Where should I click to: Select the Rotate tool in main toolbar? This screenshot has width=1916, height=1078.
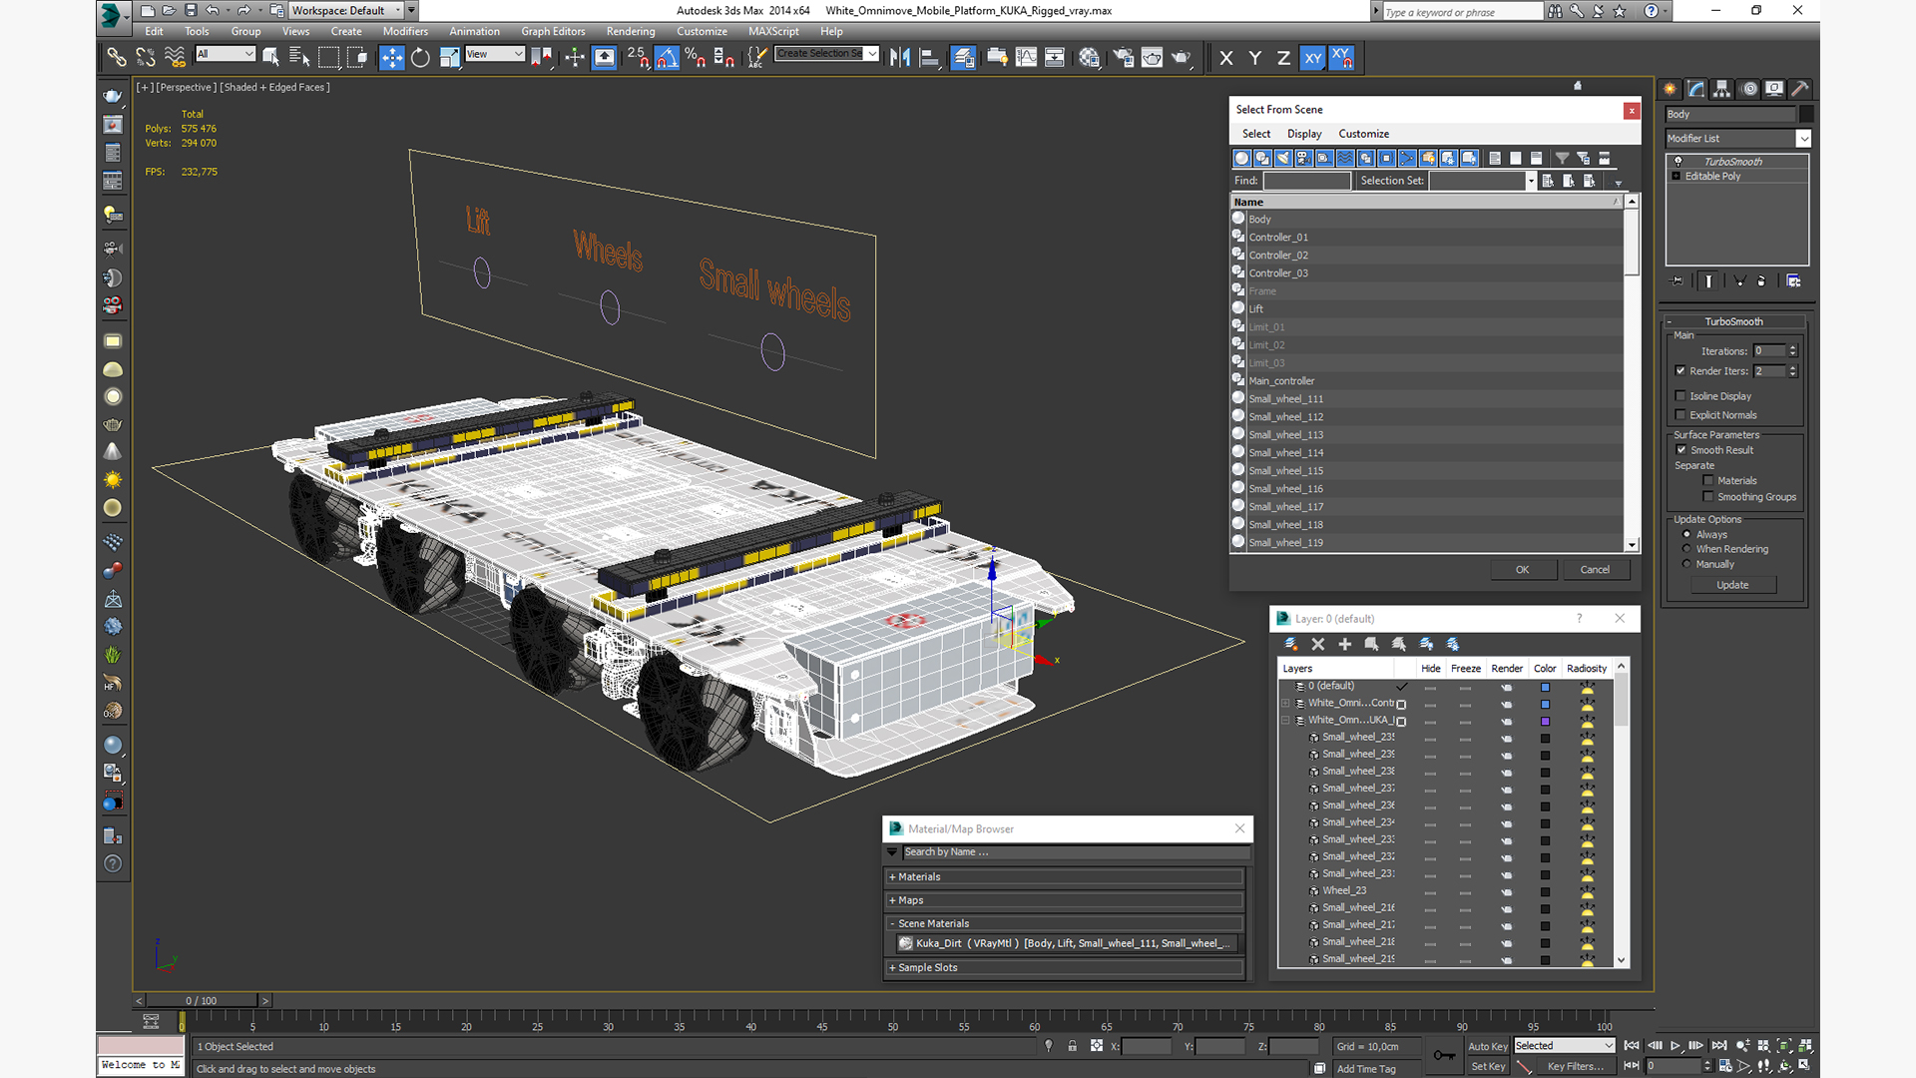pos(420,58)
